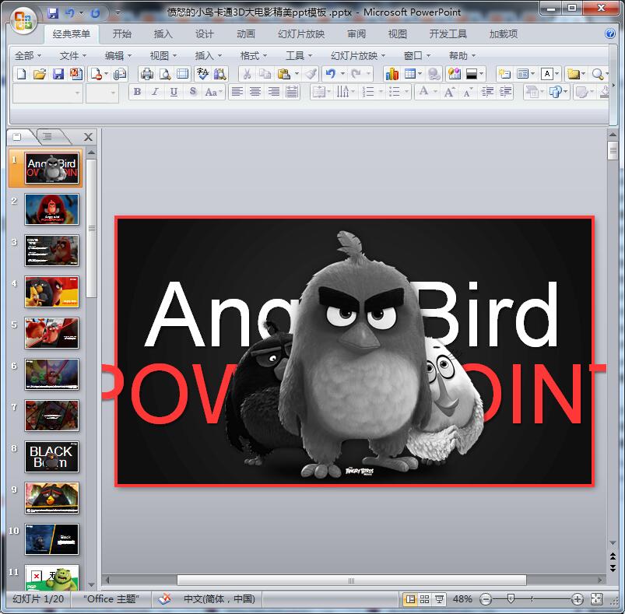Open the Office round button
The width and height of the screenshot is (625, 614).
point(23,20)
